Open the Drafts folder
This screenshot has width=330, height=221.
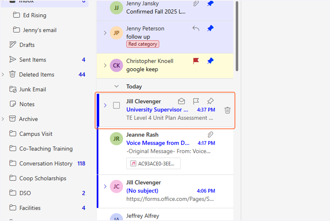[x=27, y=45]
